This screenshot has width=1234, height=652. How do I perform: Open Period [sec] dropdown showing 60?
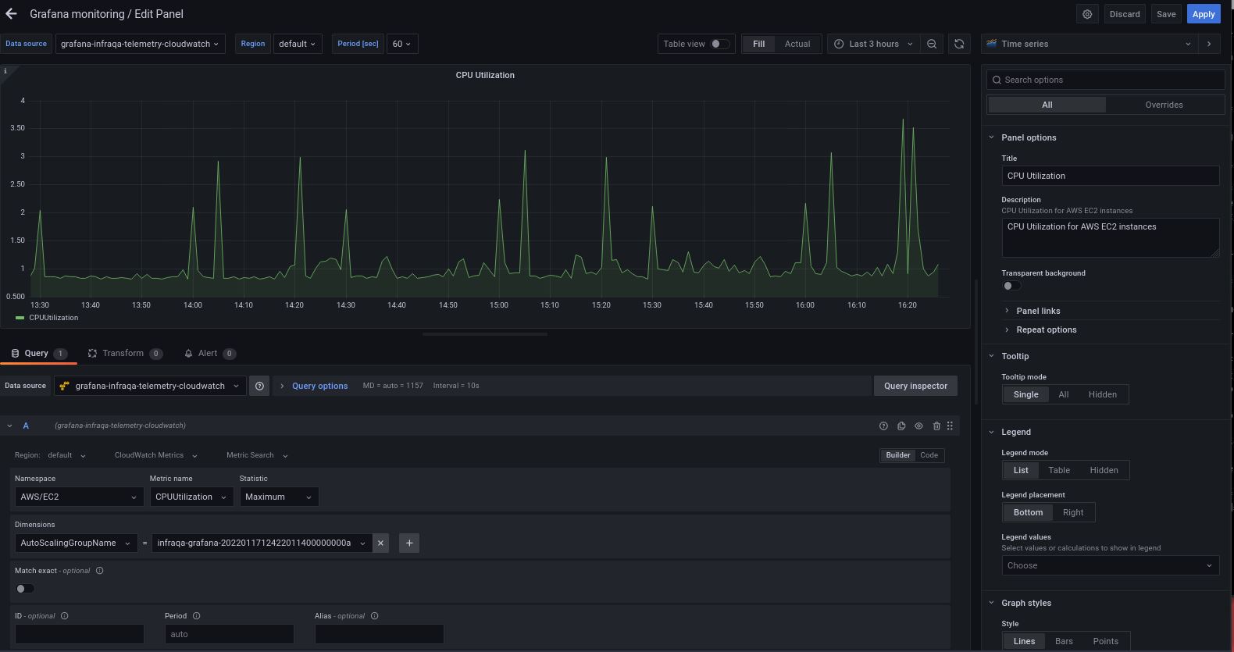pos(401,44)
